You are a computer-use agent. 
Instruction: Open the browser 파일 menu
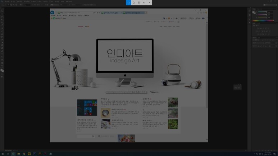point(53,15)
